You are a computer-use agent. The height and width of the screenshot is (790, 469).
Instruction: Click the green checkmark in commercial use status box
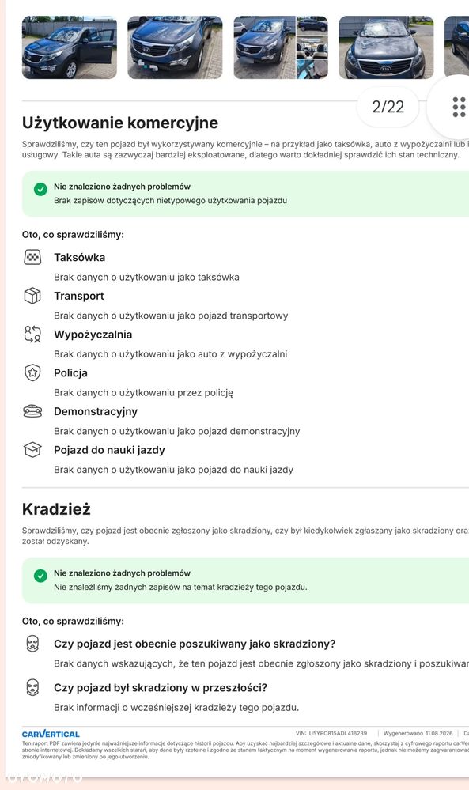pos(40,190)
